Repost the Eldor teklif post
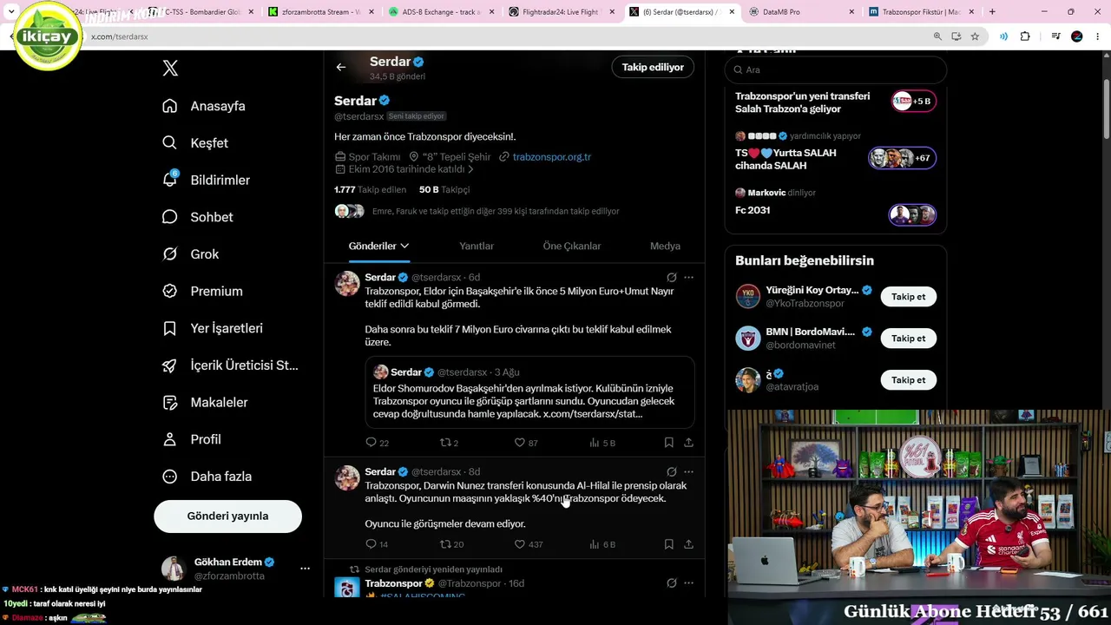The image size is (1111, 625). [x=449, y=443]
